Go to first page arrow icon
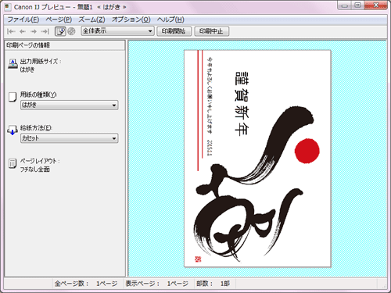This screenshot has width=391, height=293. click(11, 31)
